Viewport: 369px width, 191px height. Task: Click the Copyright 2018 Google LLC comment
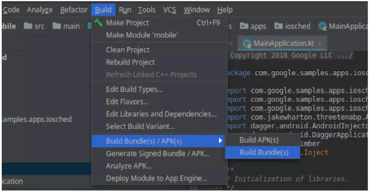pyautogui.click(x=291, y=55)
